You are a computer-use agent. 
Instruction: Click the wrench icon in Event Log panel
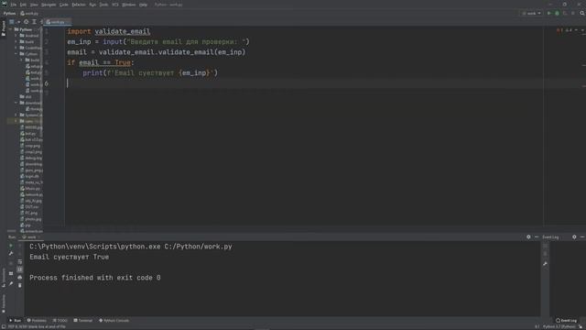[546, 264]
